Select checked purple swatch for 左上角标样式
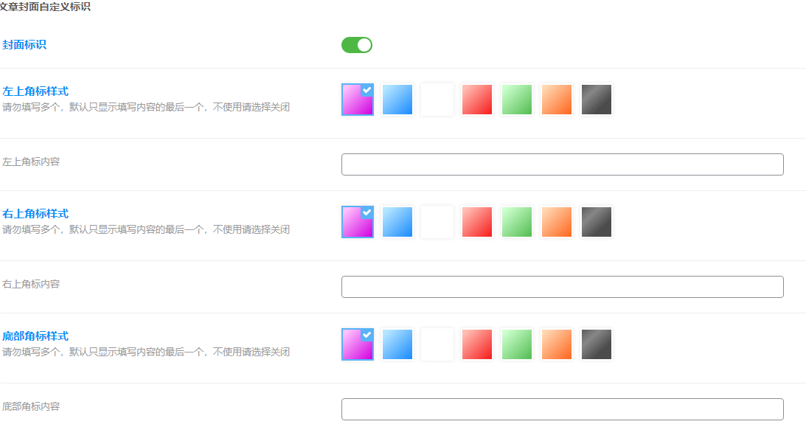The image size is (806, 441). (x=358, y=100)
